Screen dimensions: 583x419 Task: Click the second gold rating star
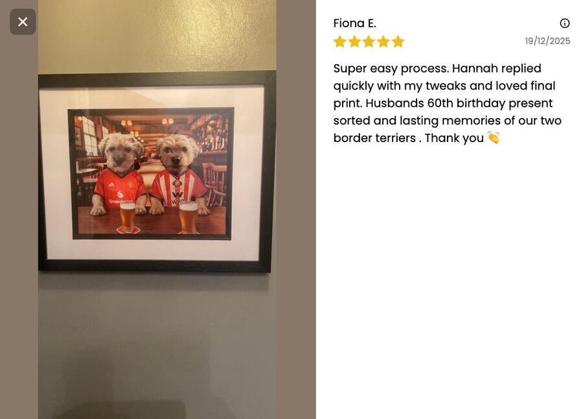pos(354,42)
